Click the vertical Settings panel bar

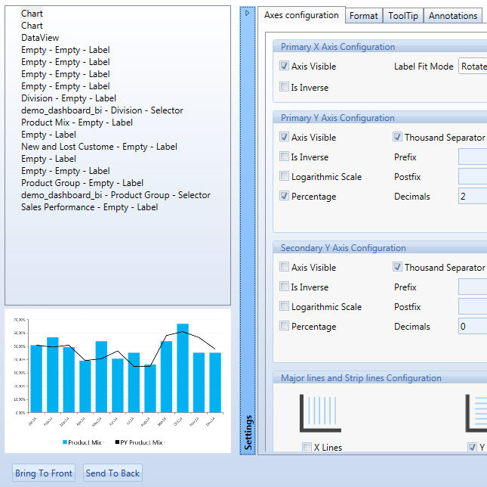coord(248,231)
